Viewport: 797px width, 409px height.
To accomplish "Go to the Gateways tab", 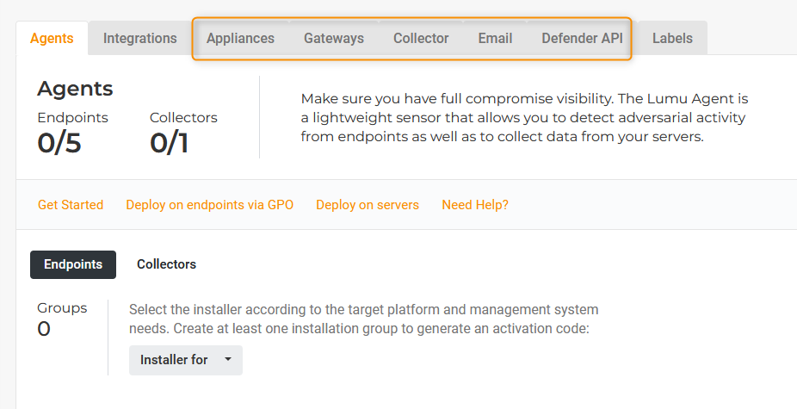I will pyautogui.click(x=333, y=39).
